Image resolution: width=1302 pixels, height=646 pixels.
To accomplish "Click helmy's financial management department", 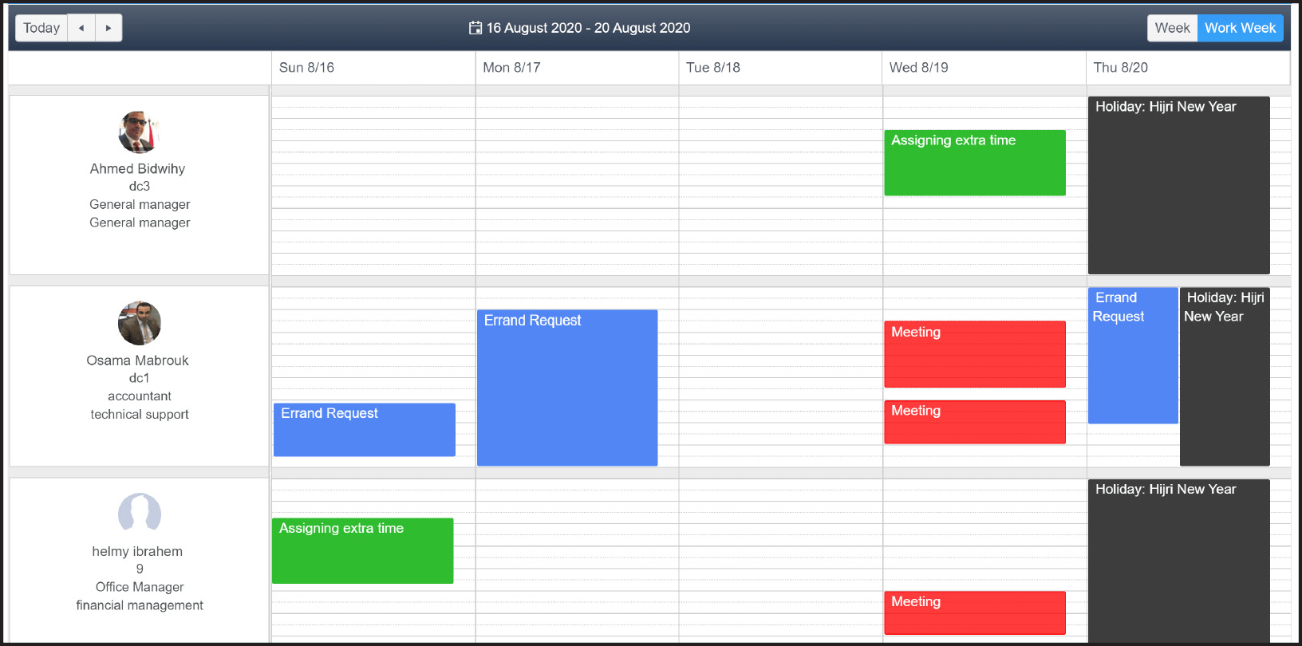I will 140,605.
